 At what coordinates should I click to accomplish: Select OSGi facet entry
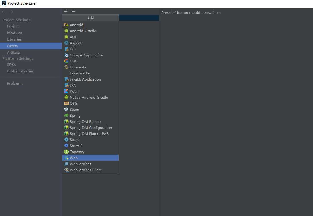(90, 104)
